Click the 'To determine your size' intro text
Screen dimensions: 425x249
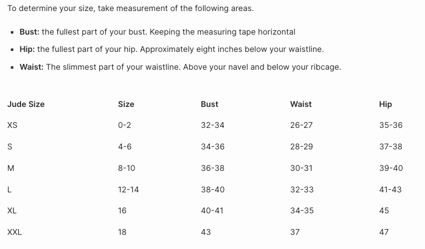coord(130,8)
